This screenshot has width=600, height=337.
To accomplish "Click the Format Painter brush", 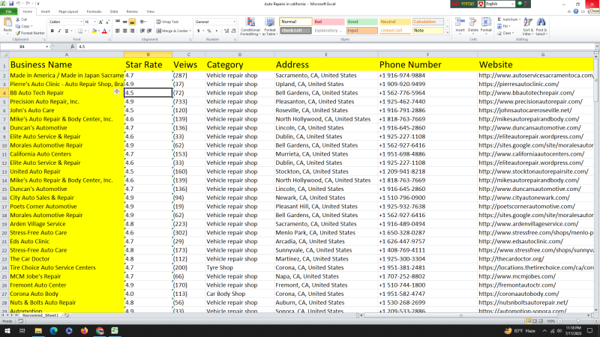I will pyautogui.click(x=30, y=33).
